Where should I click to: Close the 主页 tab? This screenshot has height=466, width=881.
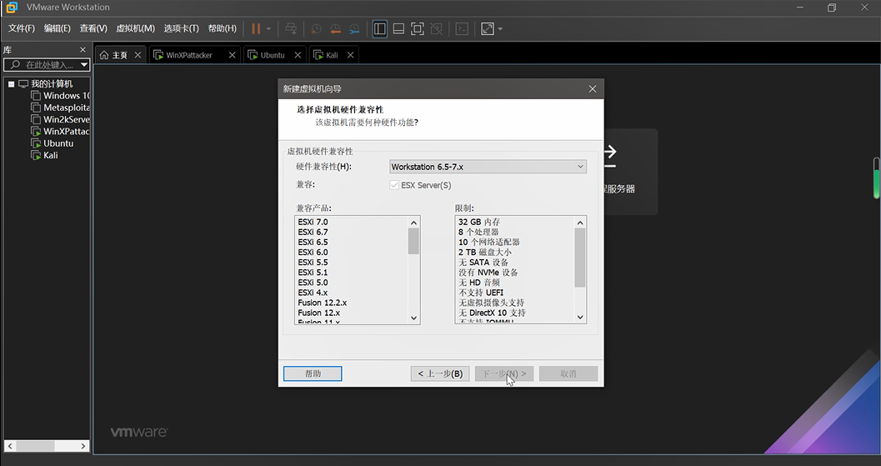pyautogui.click(x=138, y=55)
